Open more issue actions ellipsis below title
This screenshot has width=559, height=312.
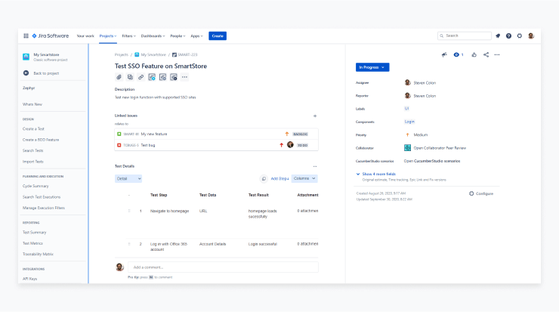coord(184,77)
